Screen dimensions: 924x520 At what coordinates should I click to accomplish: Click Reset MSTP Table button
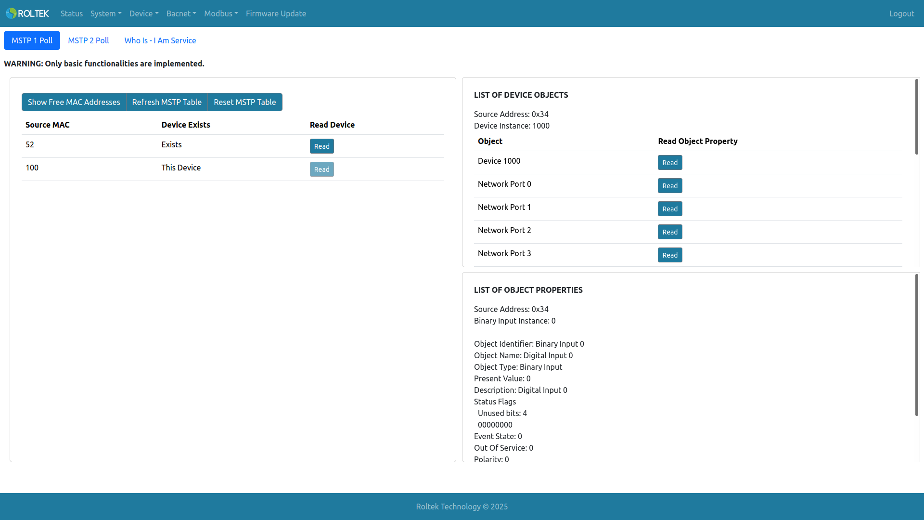pos(245,102)
